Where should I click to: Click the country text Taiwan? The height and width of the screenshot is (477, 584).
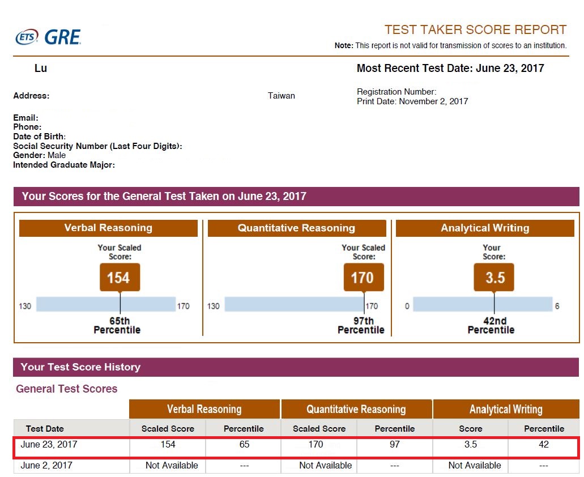pos(281,96)
